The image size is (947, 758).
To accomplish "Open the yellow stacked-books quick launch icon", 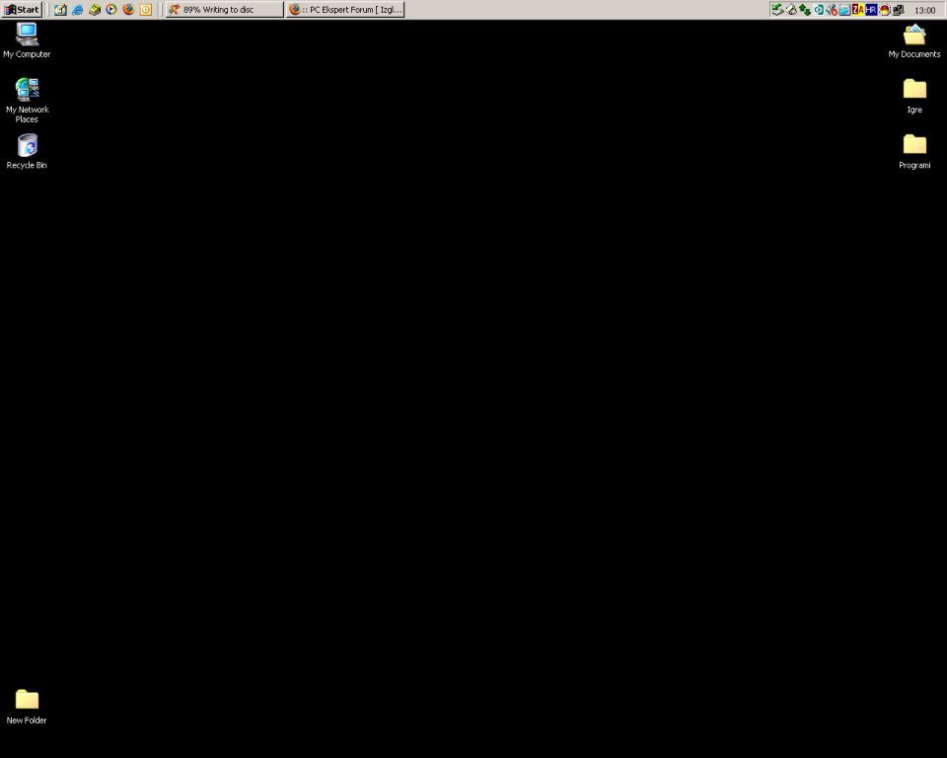I will click(95, 9).
